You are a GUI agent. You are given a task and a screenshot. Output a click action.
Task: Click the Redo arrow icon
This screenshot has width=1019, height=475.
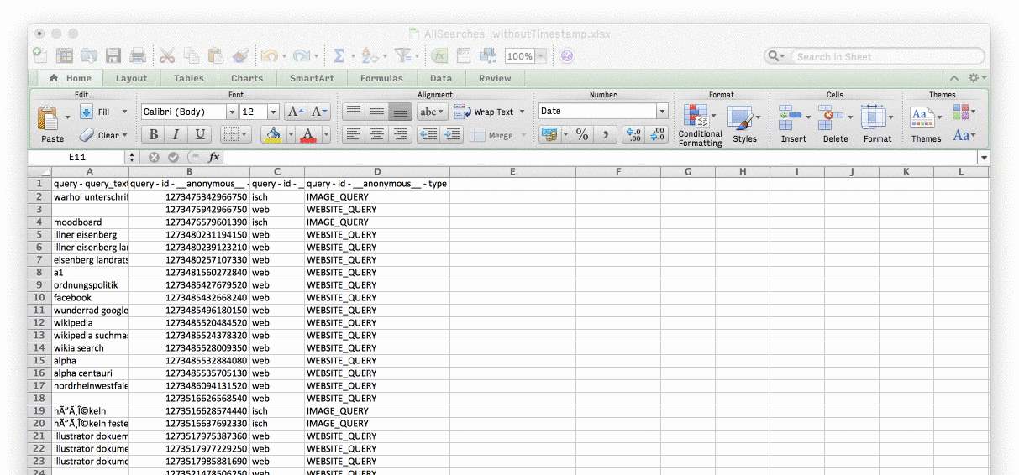[x=301, y=56]
